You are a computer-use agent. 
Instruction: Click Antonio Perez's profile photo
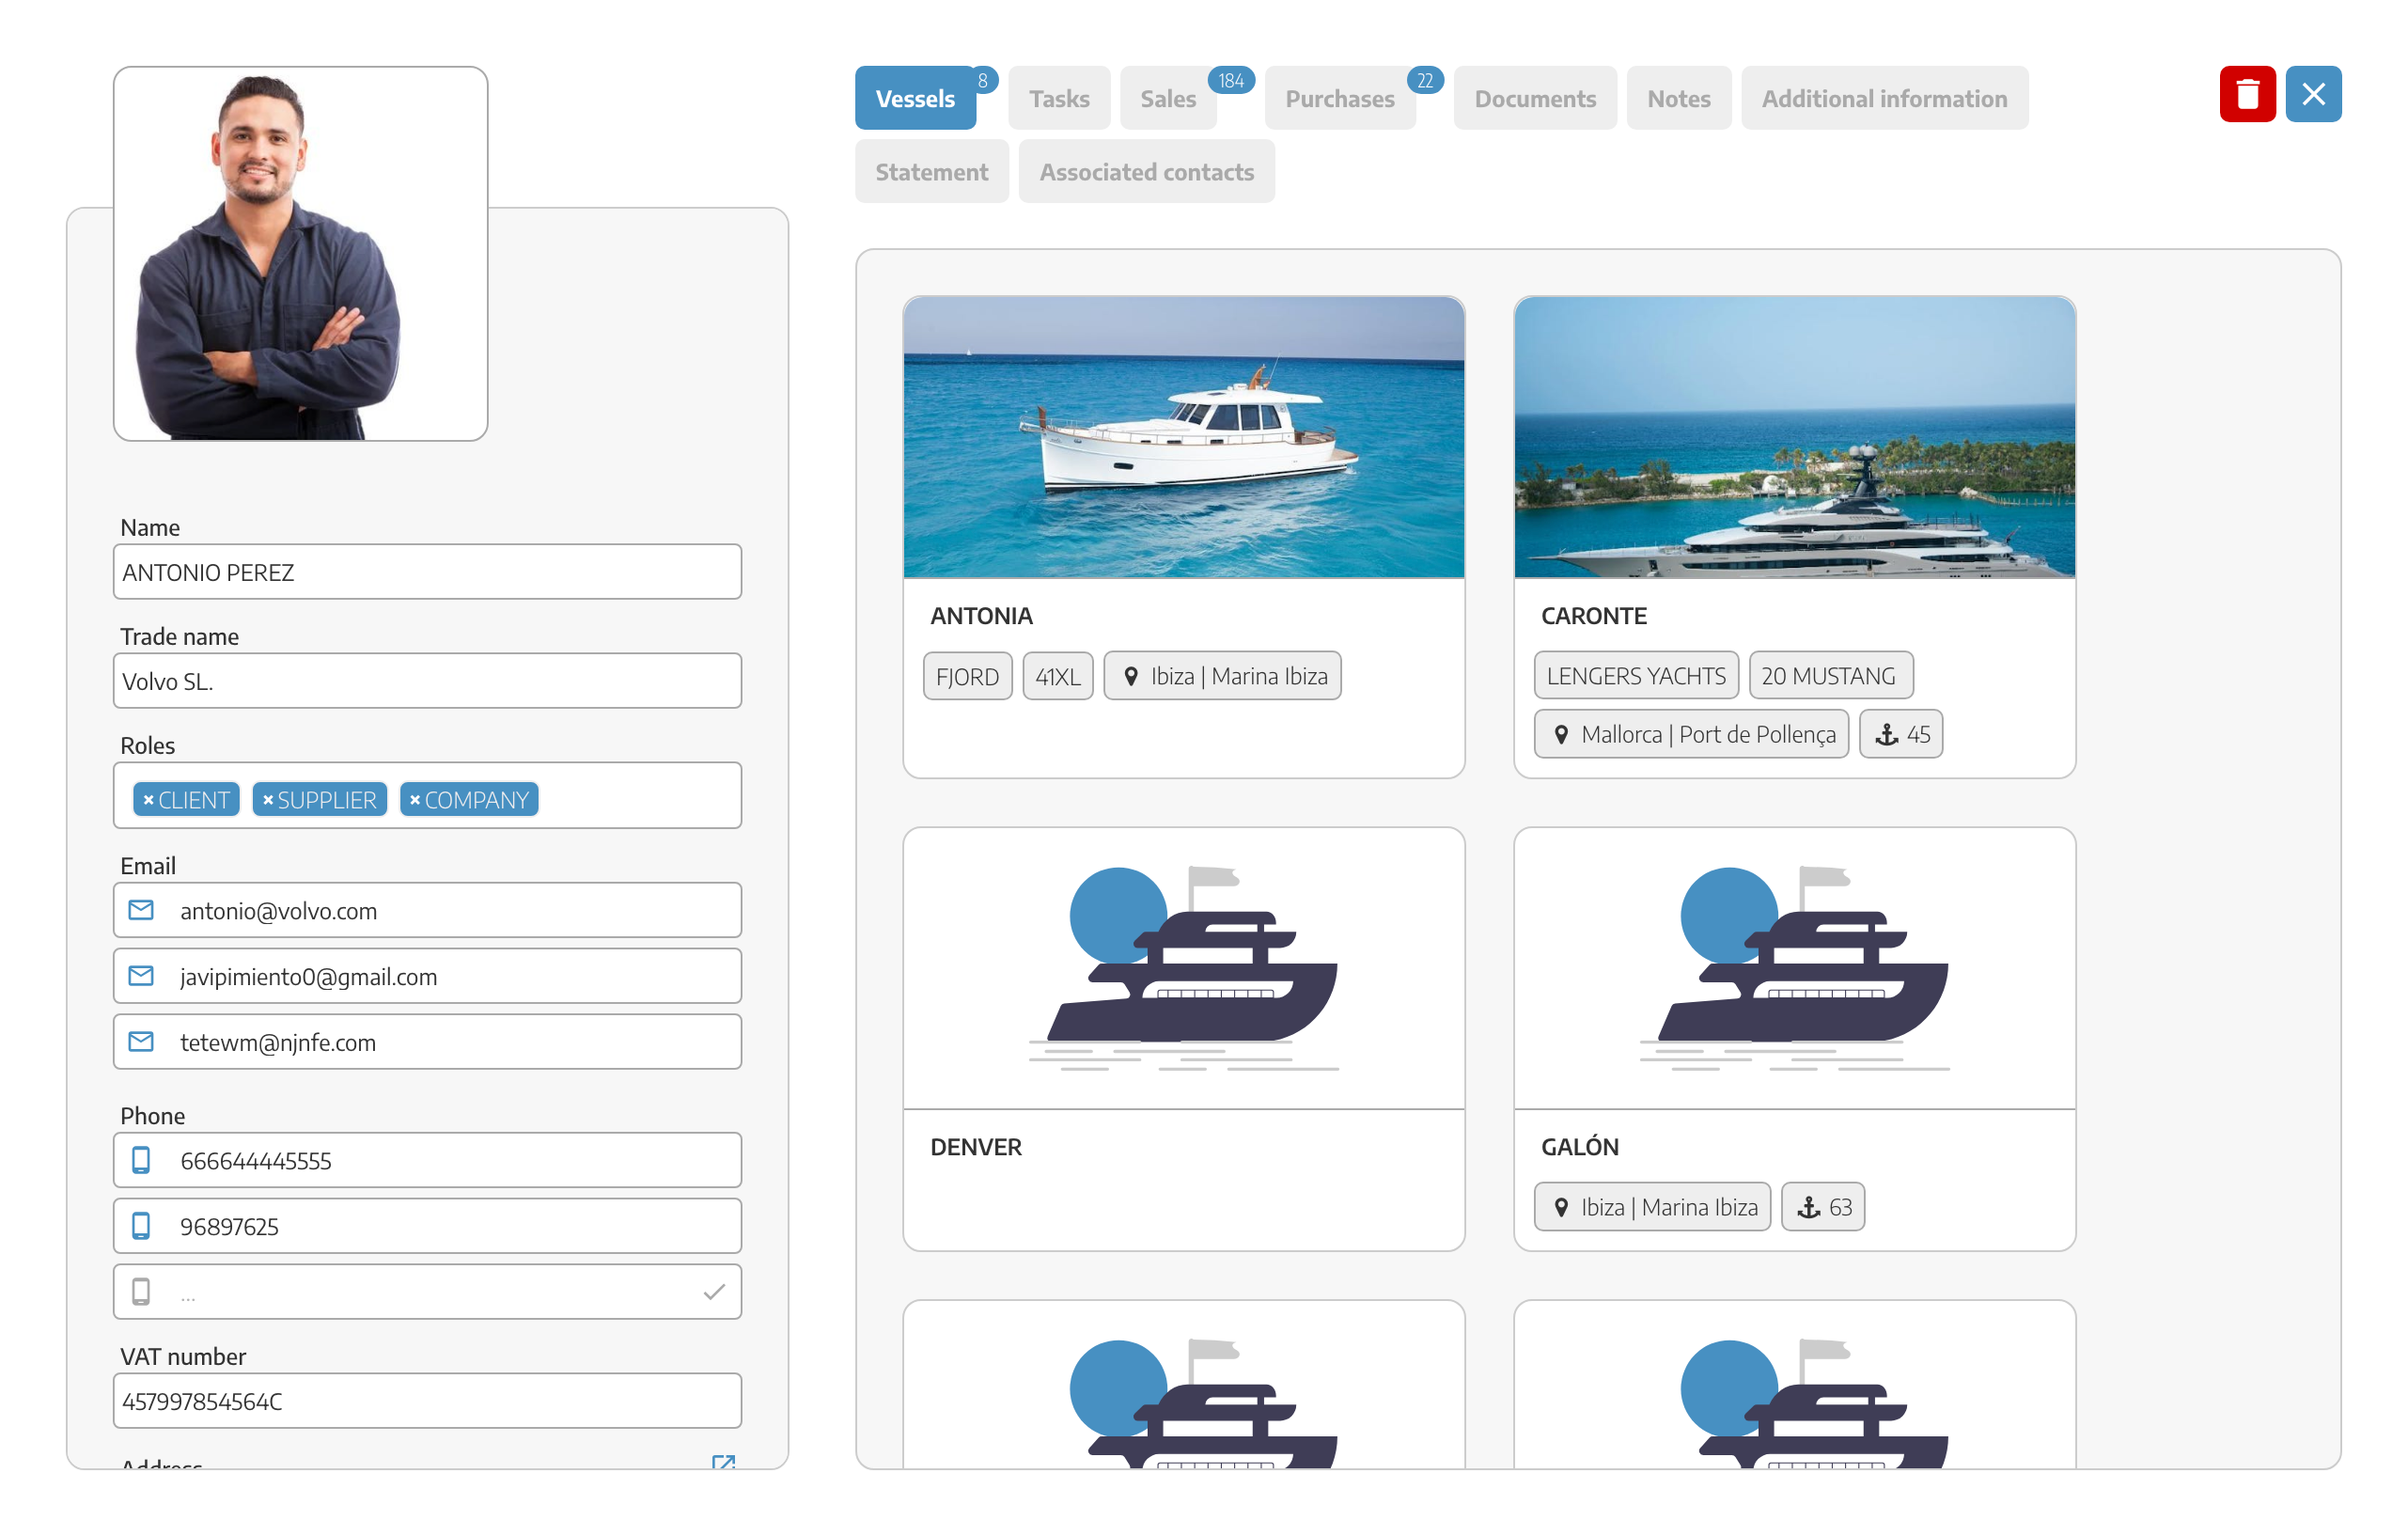click(x=301, y=254)
